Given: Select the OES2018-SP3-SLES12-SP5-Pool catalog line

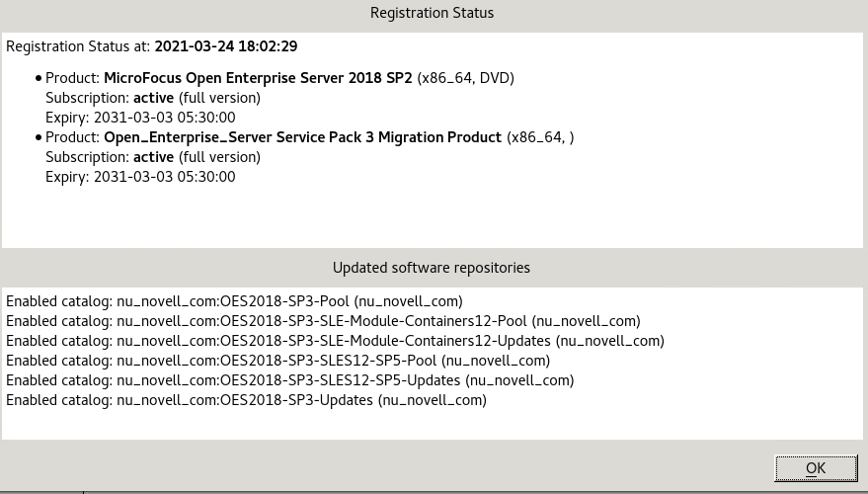Looking at the screenshot, I should point(277,361).
